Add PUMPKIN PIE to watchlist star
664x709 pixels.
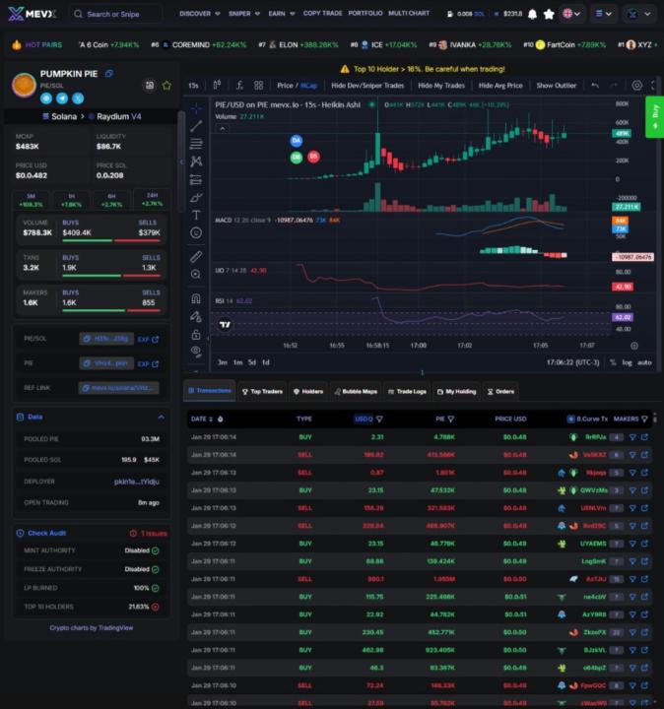tap(166, 86)
